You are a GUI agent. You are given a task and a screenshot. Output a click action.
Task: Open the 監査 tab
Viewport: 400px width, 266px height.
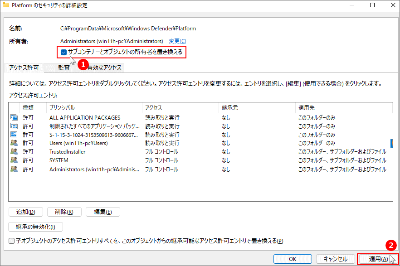coord(64,68)
